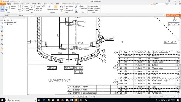Image resolution: width=181 pixels, height=102 pixels.
Task: Click the zoom in plus button in status bar
Action: pyautogui.click(x=178, y=97)
